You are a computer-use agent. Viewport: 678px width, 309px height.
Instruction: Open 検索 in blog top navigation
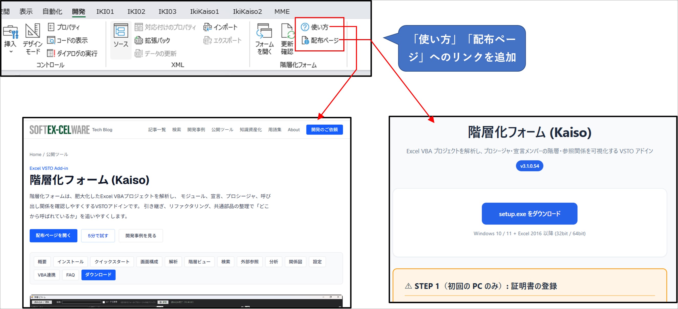click(177, 130)
